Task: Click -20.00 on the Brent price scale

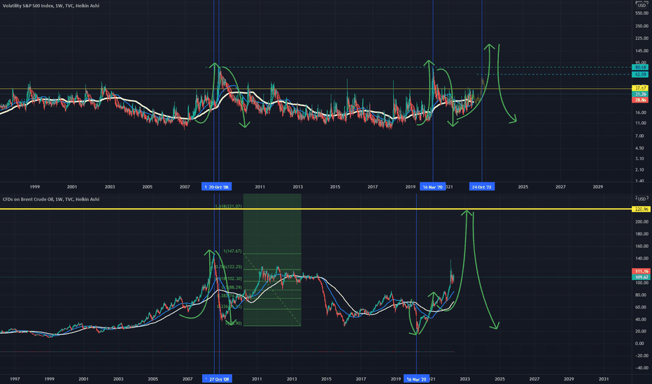Action: [x=642, y=356]
